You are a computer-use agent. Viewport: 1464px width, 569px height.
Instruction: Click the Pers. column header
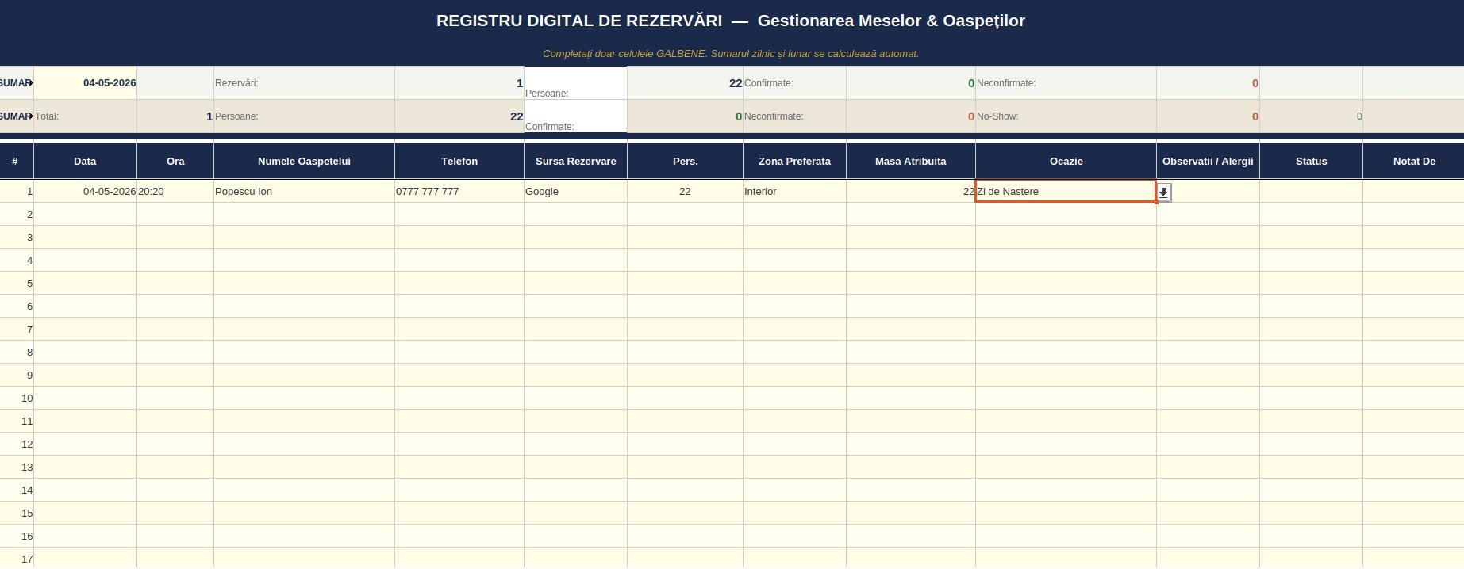pyautogui.click(x=685, y=161)
